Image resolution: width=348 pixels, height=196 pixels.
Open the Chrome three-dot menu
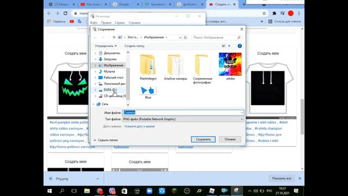tap(299, 13)
